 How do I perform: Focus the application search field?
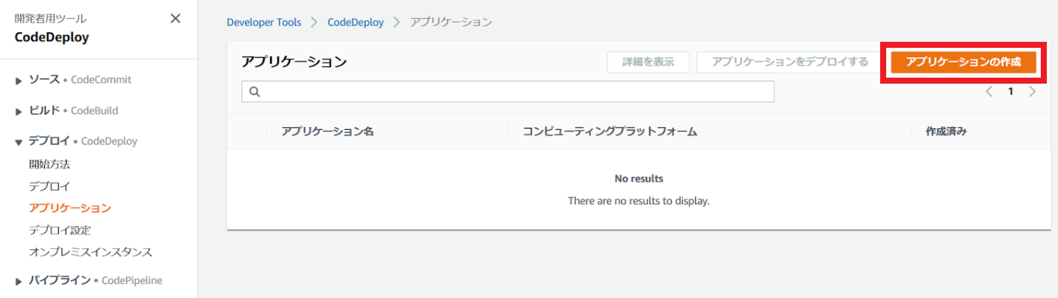click(508, 92)
